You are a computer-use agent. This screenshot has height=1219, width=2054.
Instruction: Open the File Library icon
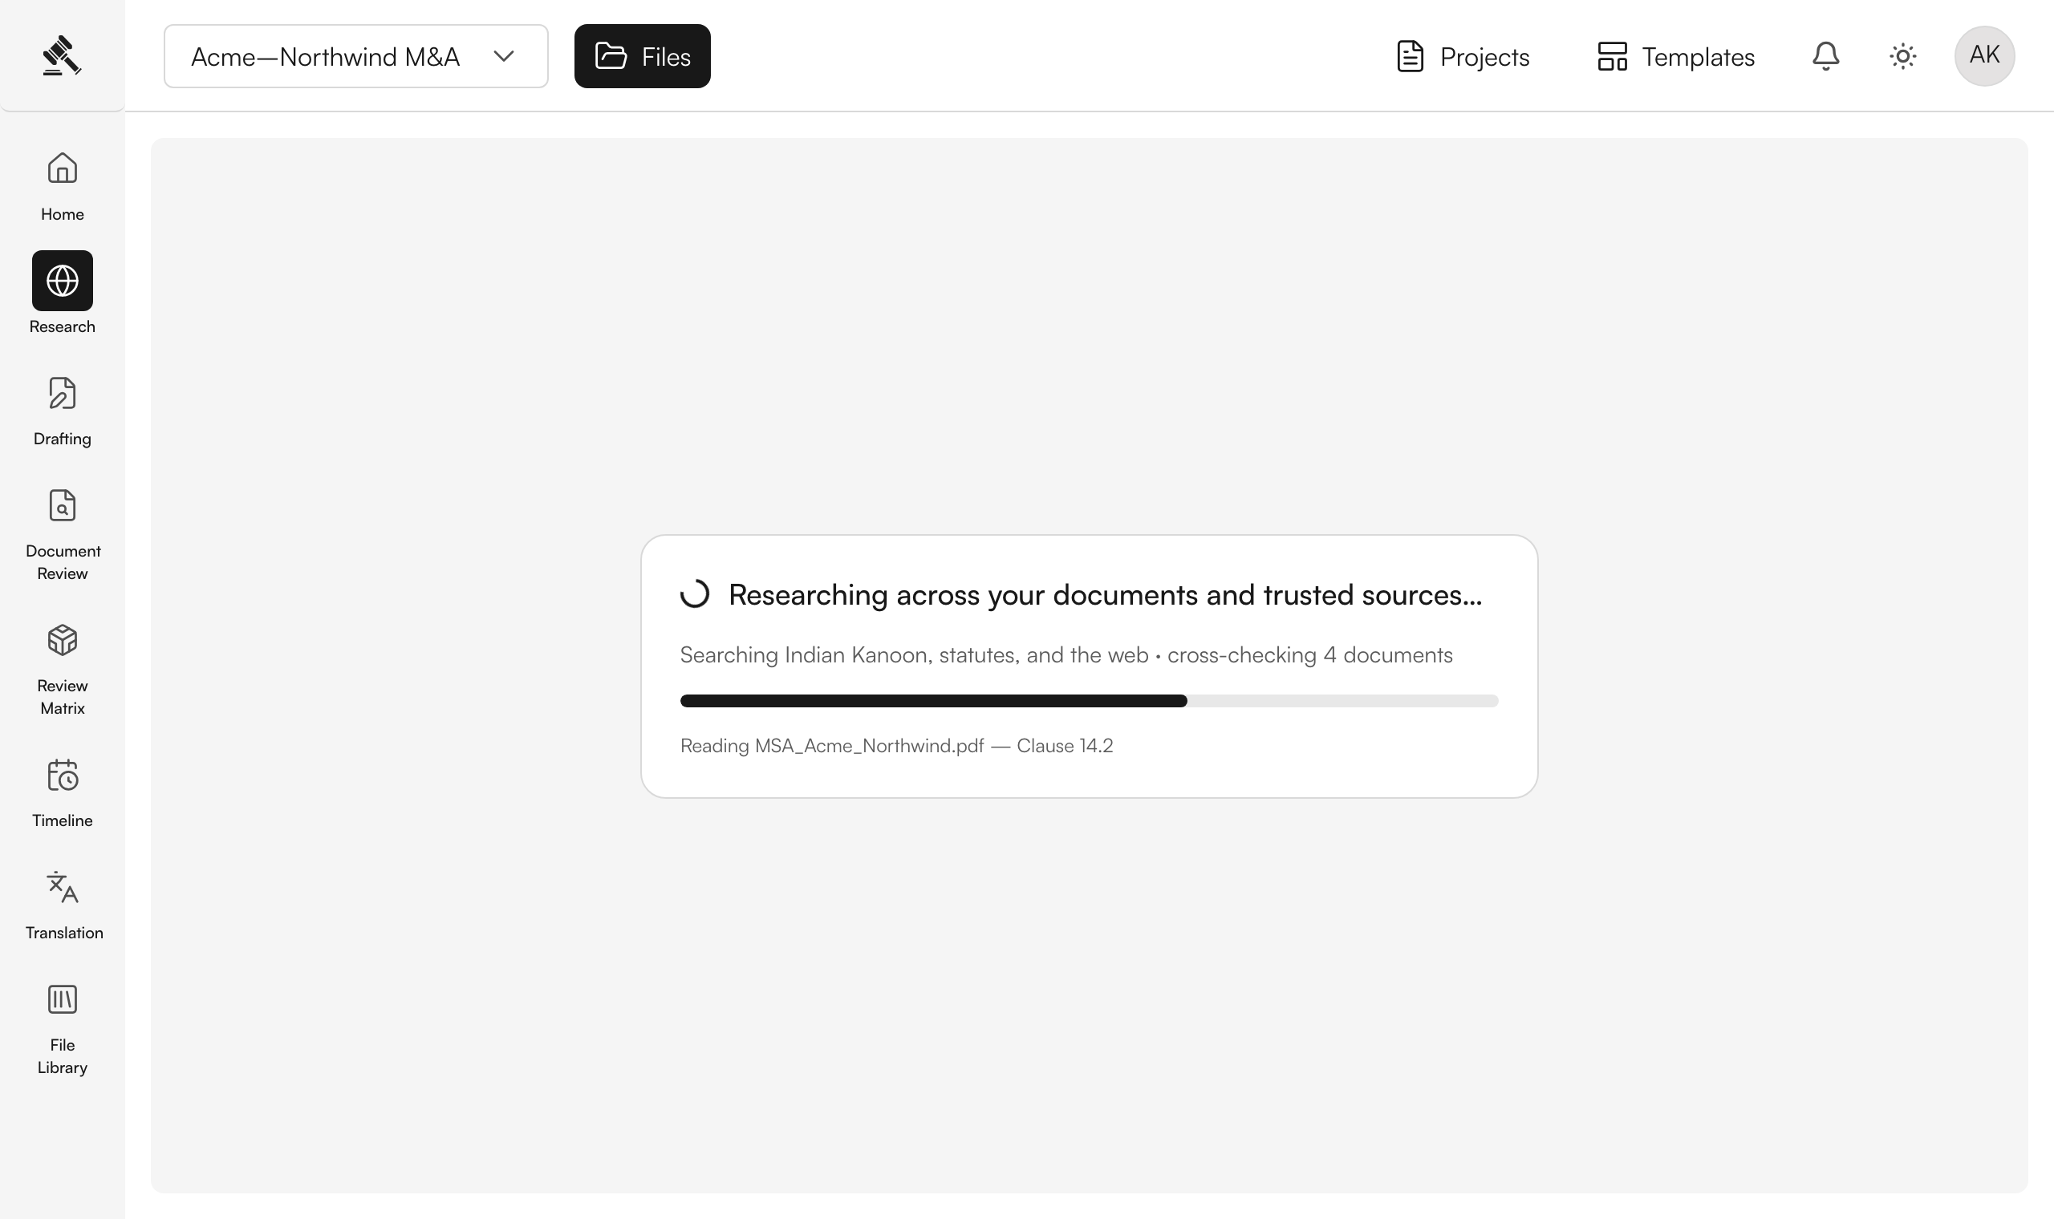point(63,1000)
